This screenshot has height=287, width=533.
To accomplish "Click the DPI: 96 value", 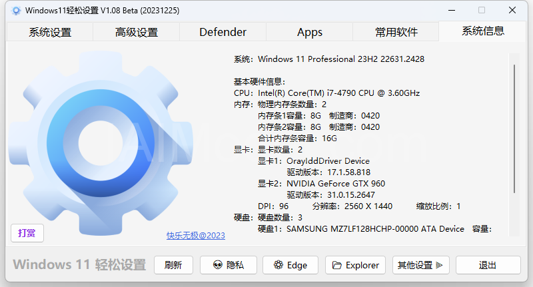I will coord(273,206).
